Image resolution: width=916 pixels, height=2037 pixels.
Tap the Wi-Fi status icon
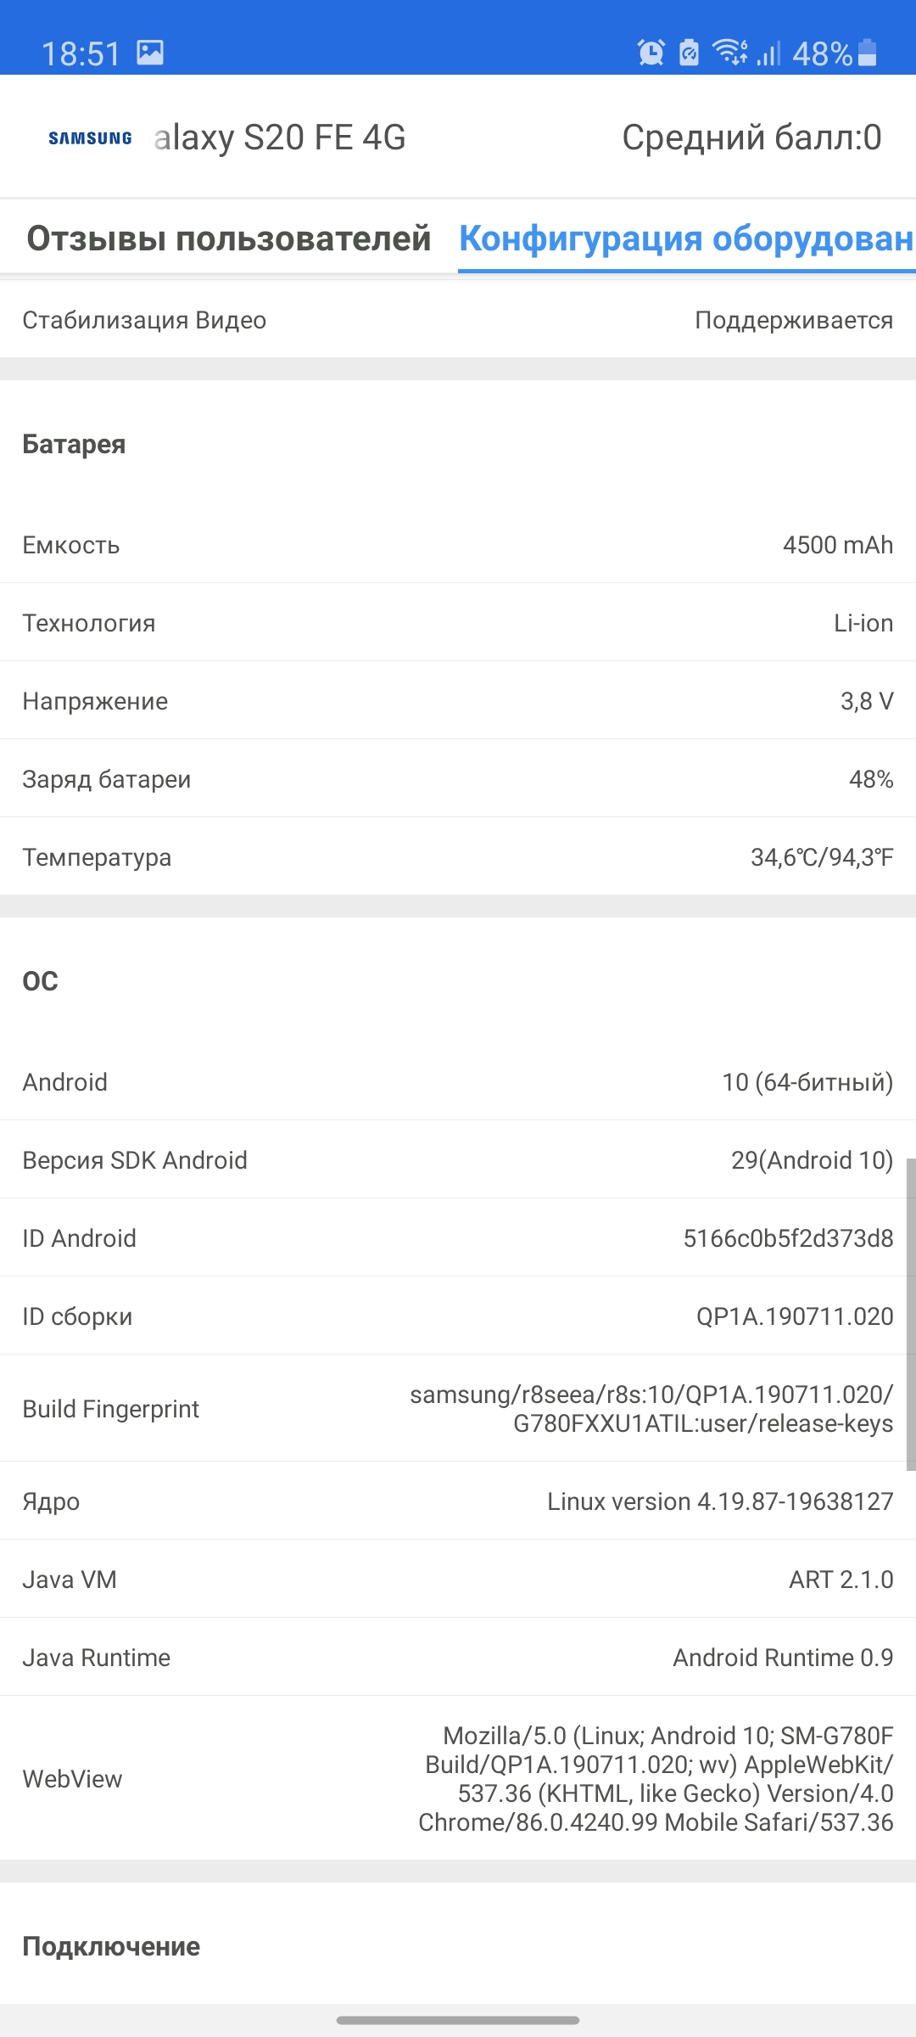point(729,53)
